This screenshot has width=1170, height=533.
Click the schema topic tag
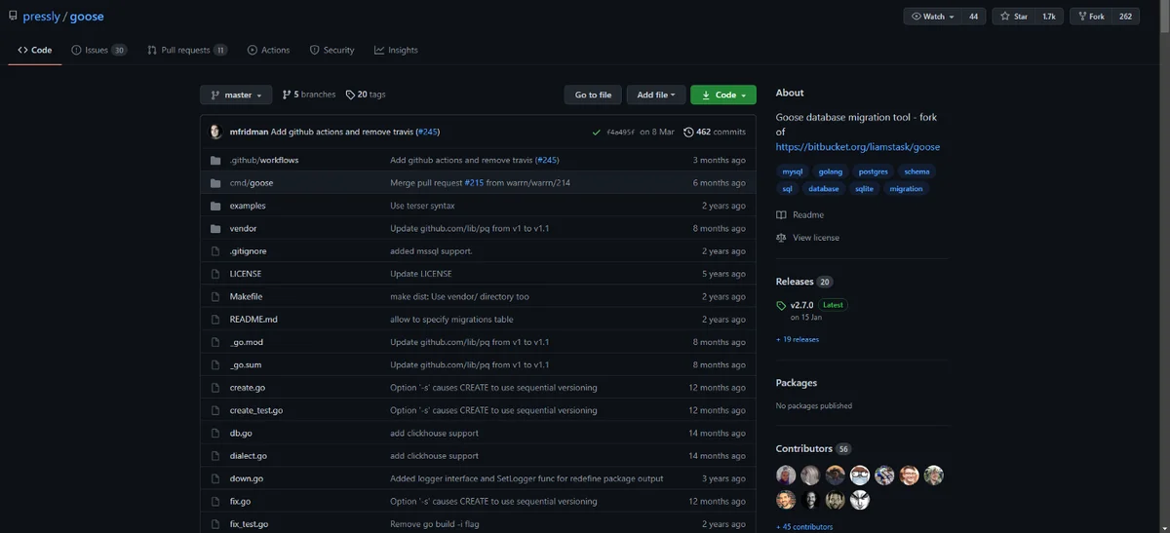[917, 171]
